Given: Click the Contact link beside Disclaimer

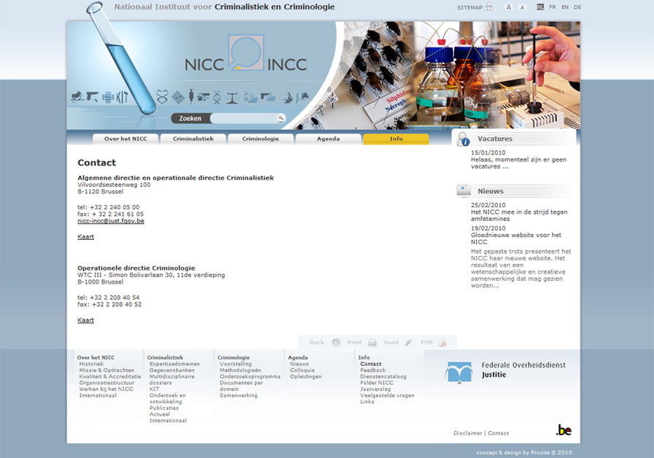Looking at the screenshot, I should [x=499, y=433].
